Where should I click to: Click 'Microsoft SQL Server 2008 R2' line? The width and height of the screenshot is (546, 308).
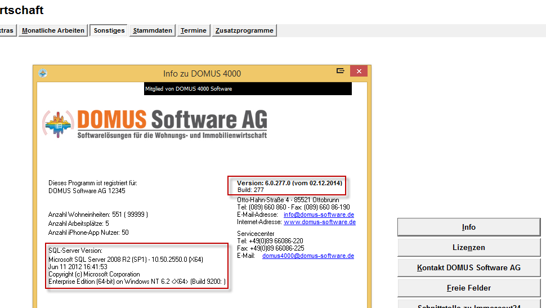(126, 260)
